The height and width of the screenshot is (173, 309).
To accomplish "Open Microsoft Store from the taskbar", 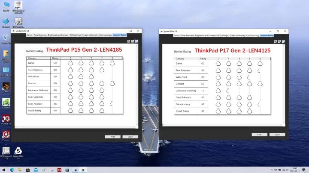I will pos(27,170).
